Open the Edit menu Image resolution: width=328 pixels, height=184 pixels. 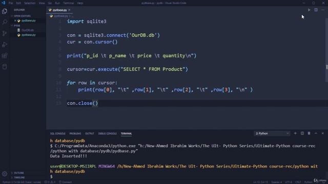click(18, 3)
